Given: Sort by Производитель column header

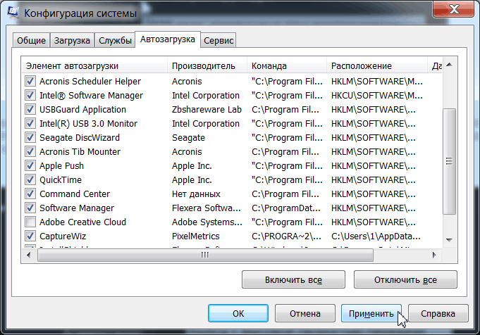Looking at the screenshot, I should [x=207, y=65].
